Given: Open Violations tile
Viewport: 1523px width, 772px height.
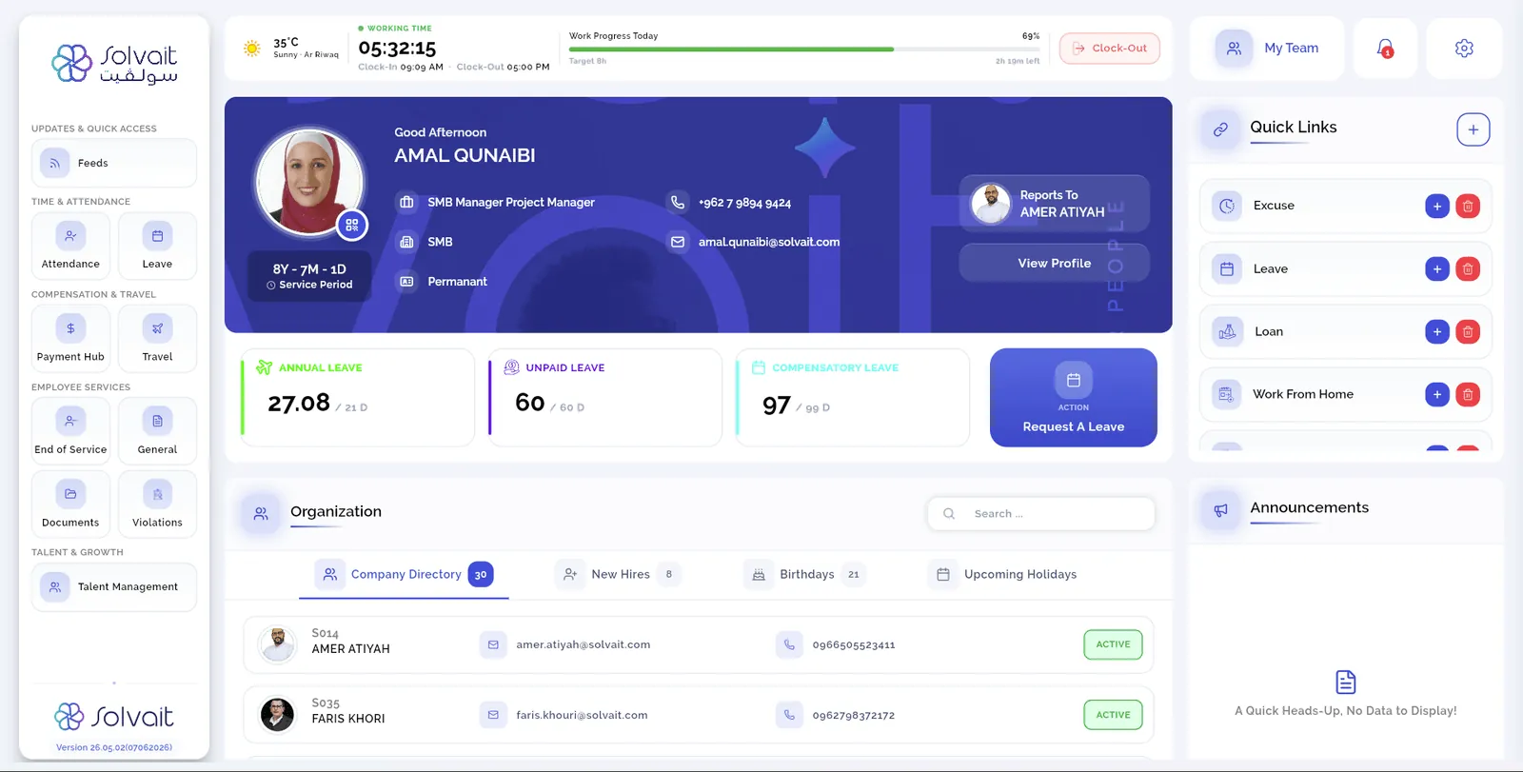Looking at the screenshot, I should 157,504.
